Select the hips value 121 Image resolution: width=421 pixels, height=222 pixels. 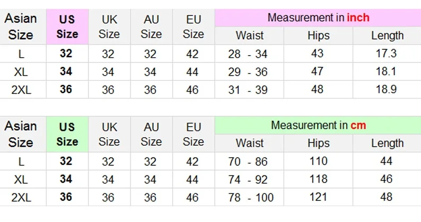(x=318, y=198)
